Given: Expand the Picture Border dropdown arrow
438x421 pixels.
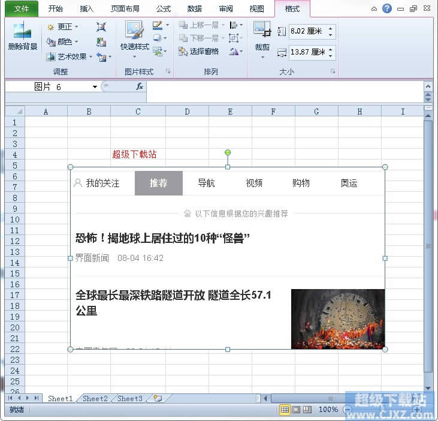Looking at the screenshot, I should pyautogui.click(x=167, y=25).
